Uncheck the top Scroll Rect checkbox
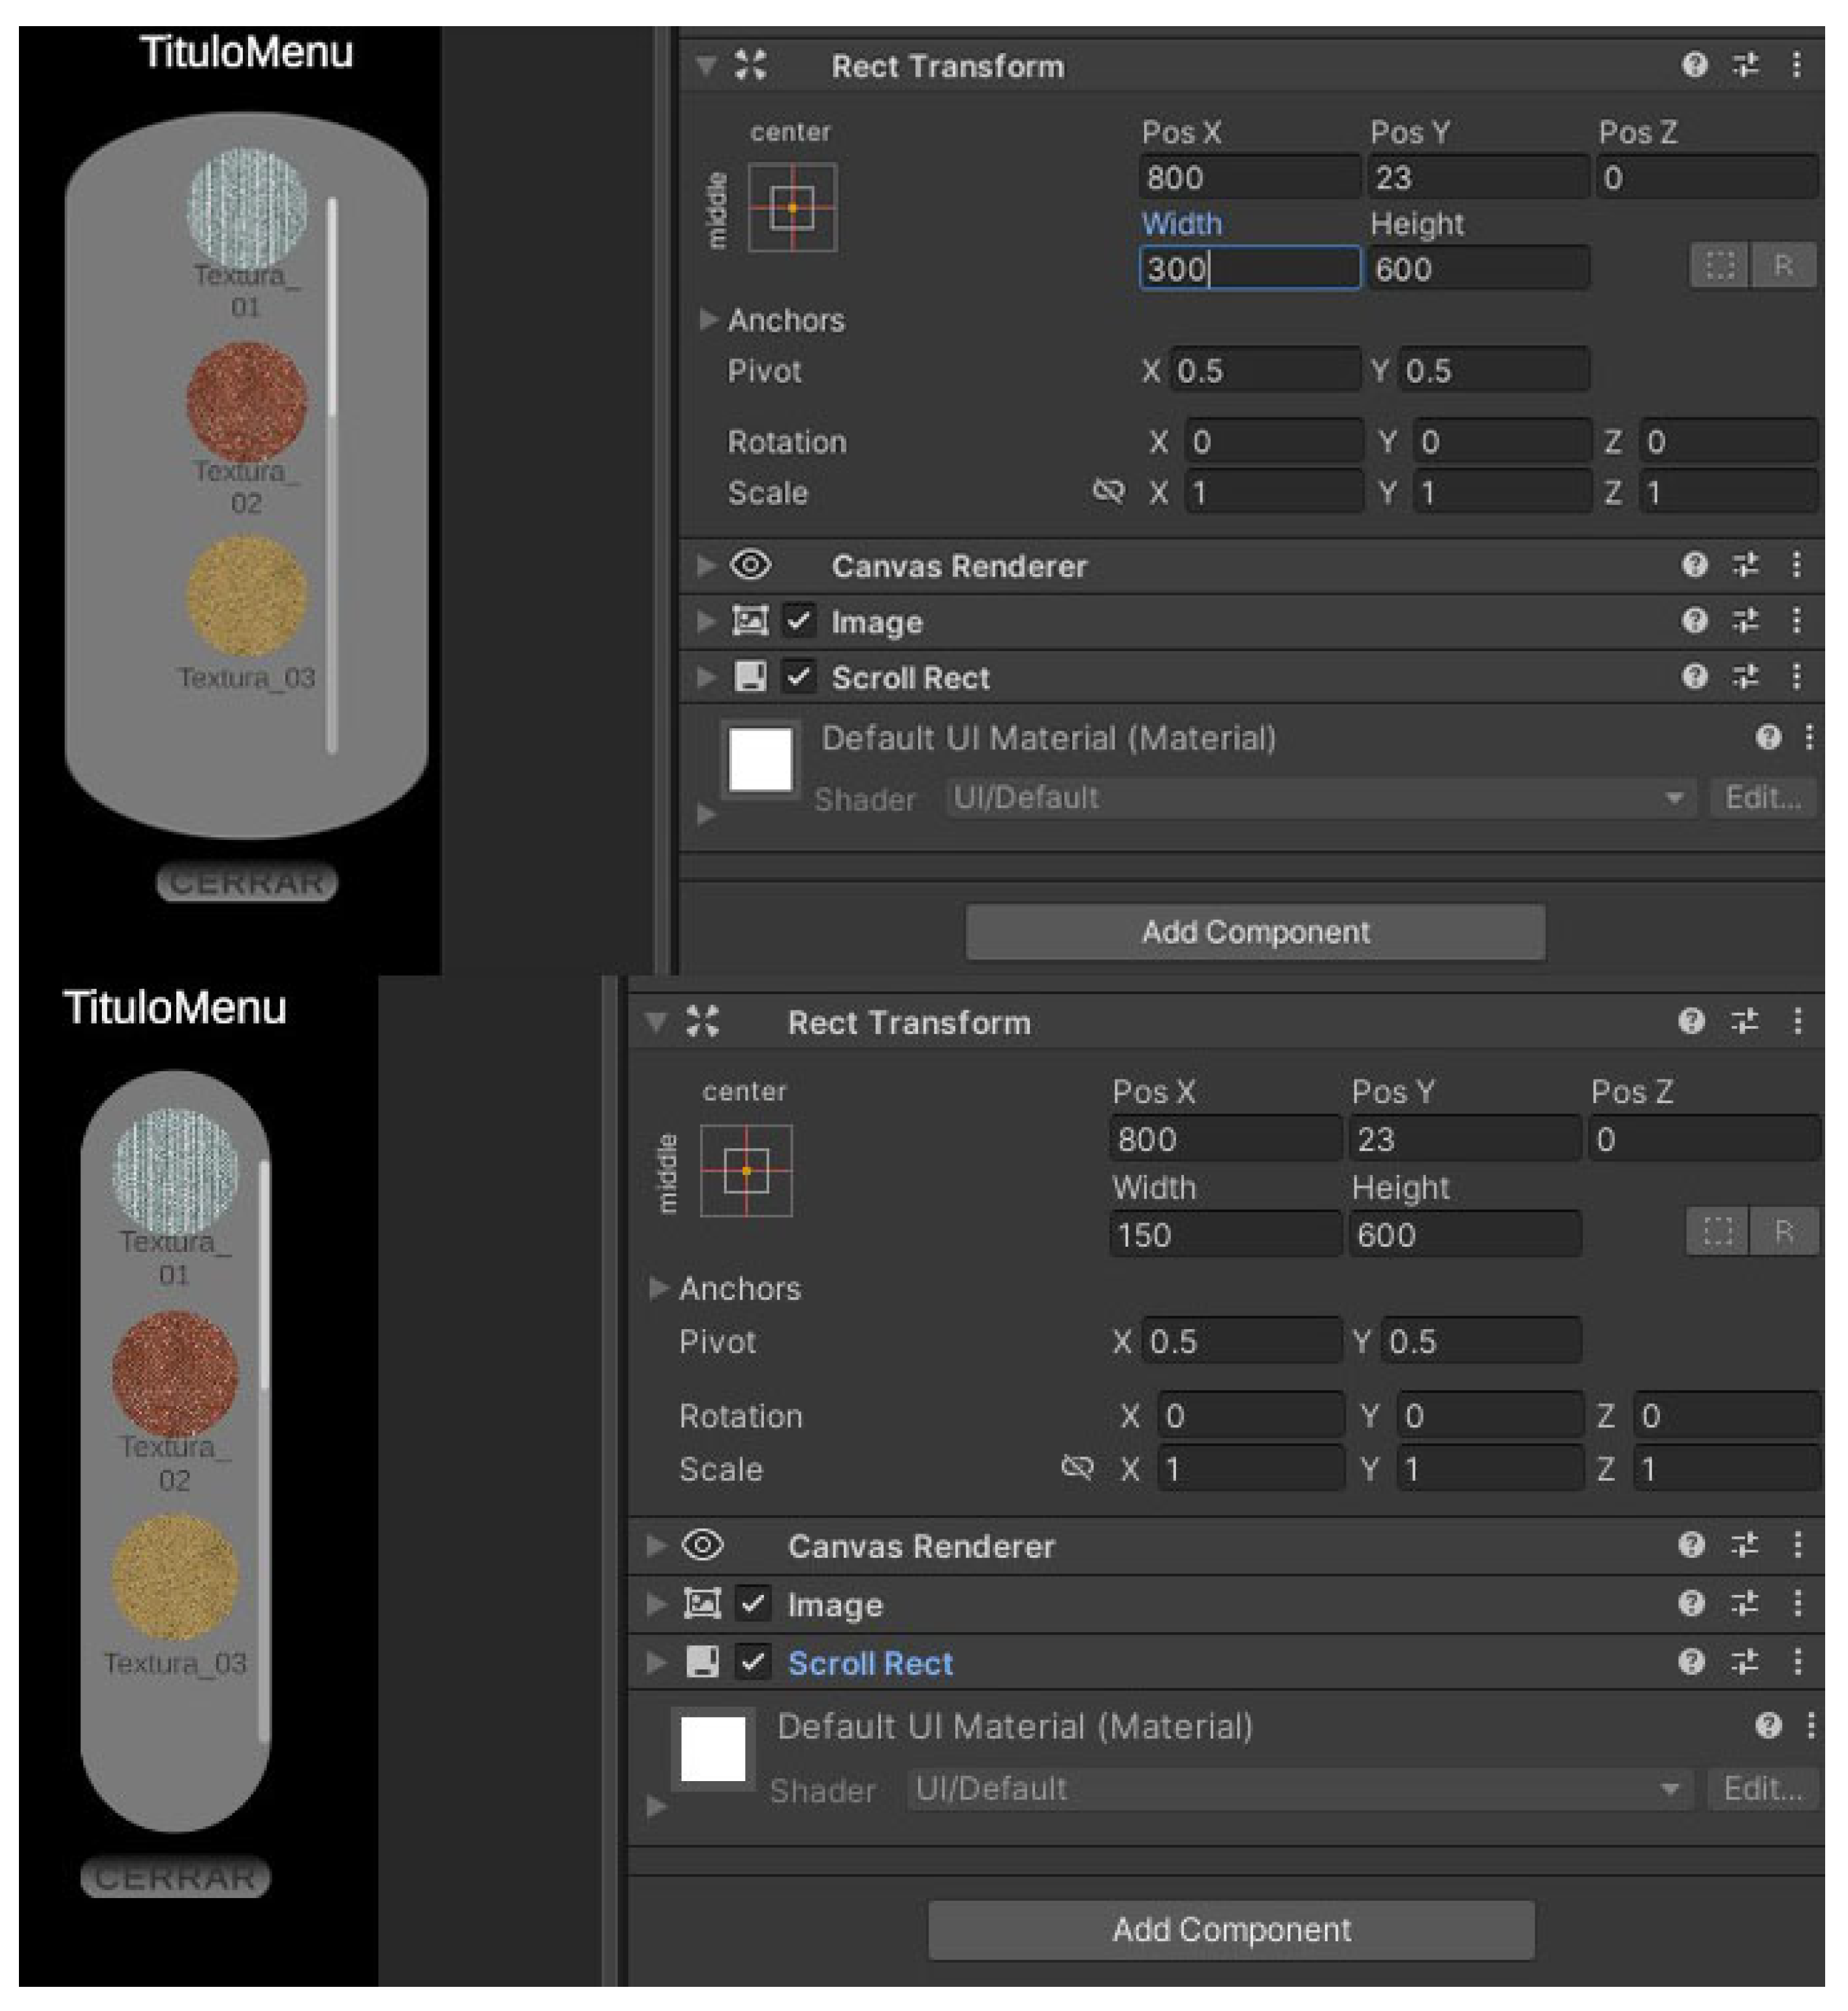 (798, 677)
